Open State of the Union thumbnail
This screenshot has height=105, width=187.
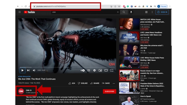pyautogui.click(x=129, y=88)
